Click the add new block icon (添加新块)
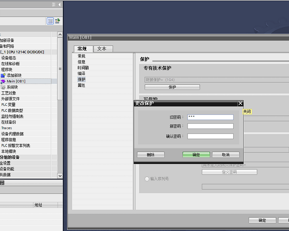 point(3,75)
